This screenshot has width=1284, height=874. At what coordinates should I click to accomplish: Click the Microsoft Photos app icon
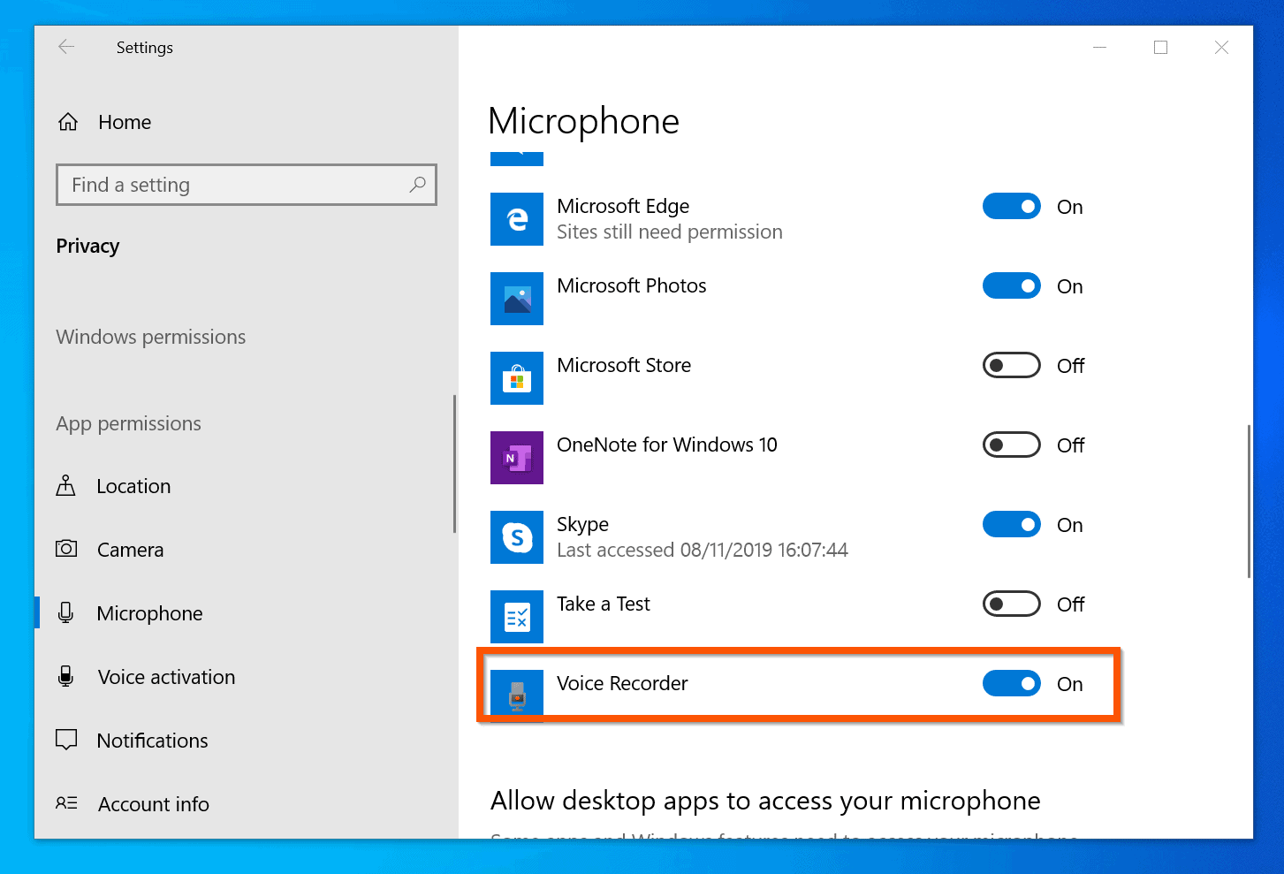coord(517,299)
